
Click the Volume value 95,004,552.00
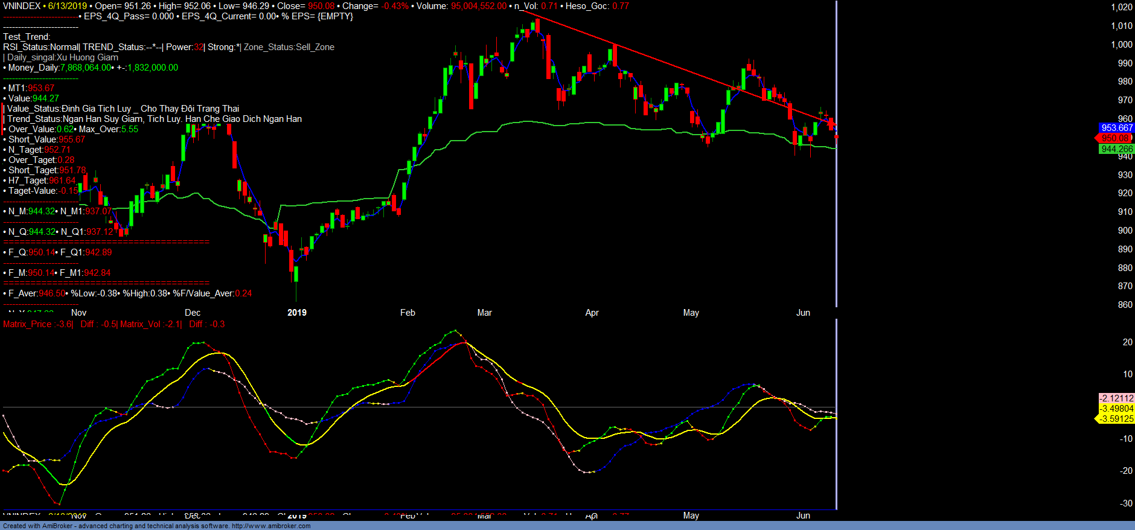pyautogui.click(x=479, y=6)
